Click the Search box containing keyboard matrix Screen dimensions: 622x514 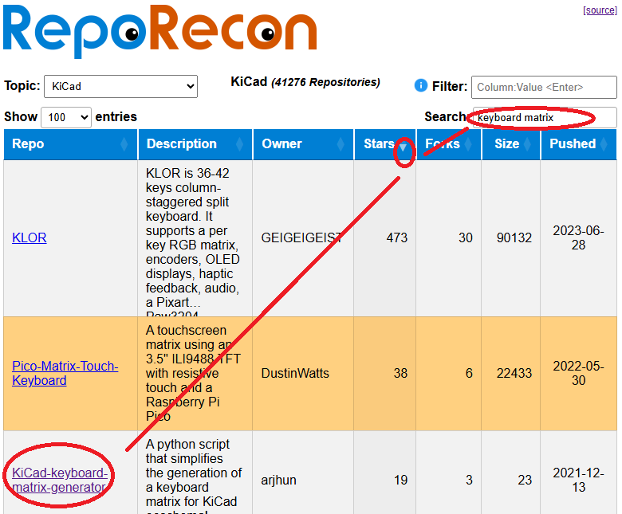tap(544, 117)
